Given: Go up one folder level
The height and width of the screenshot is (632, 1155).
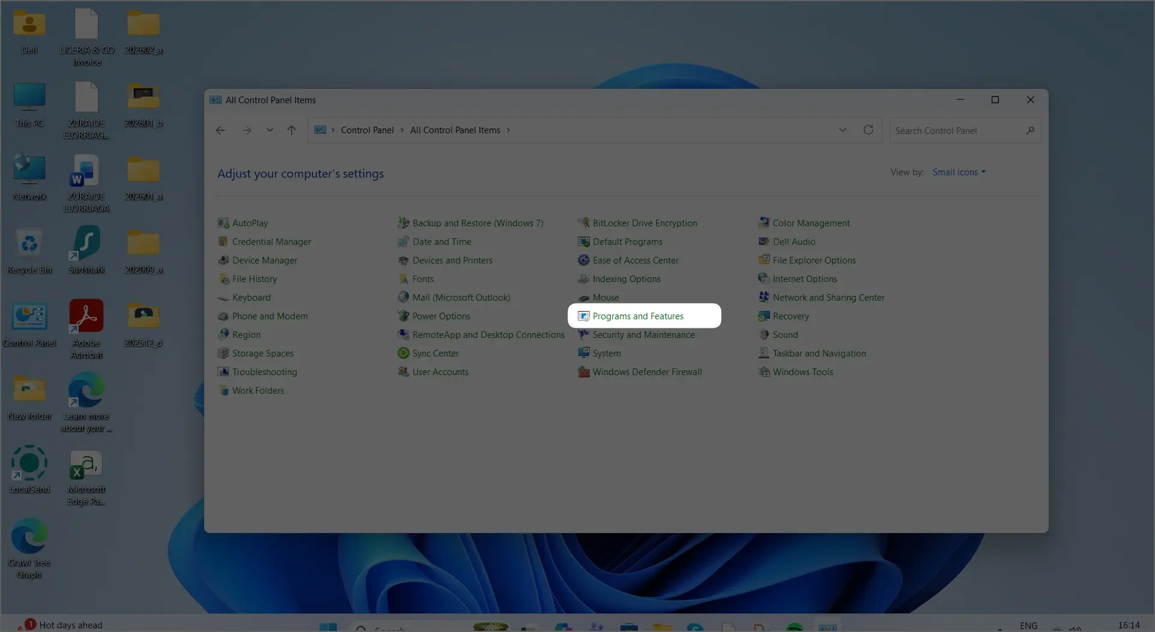Looking at the screenshot, I should [291, 130].
